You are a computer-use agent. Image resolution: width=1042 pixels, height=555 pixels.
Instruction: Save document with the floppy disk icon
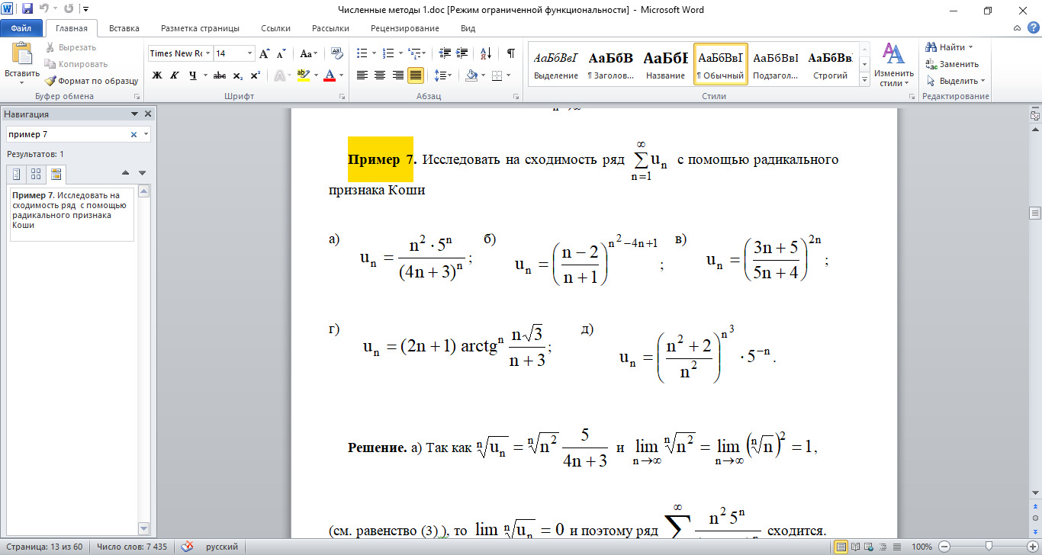pos(27,10)
